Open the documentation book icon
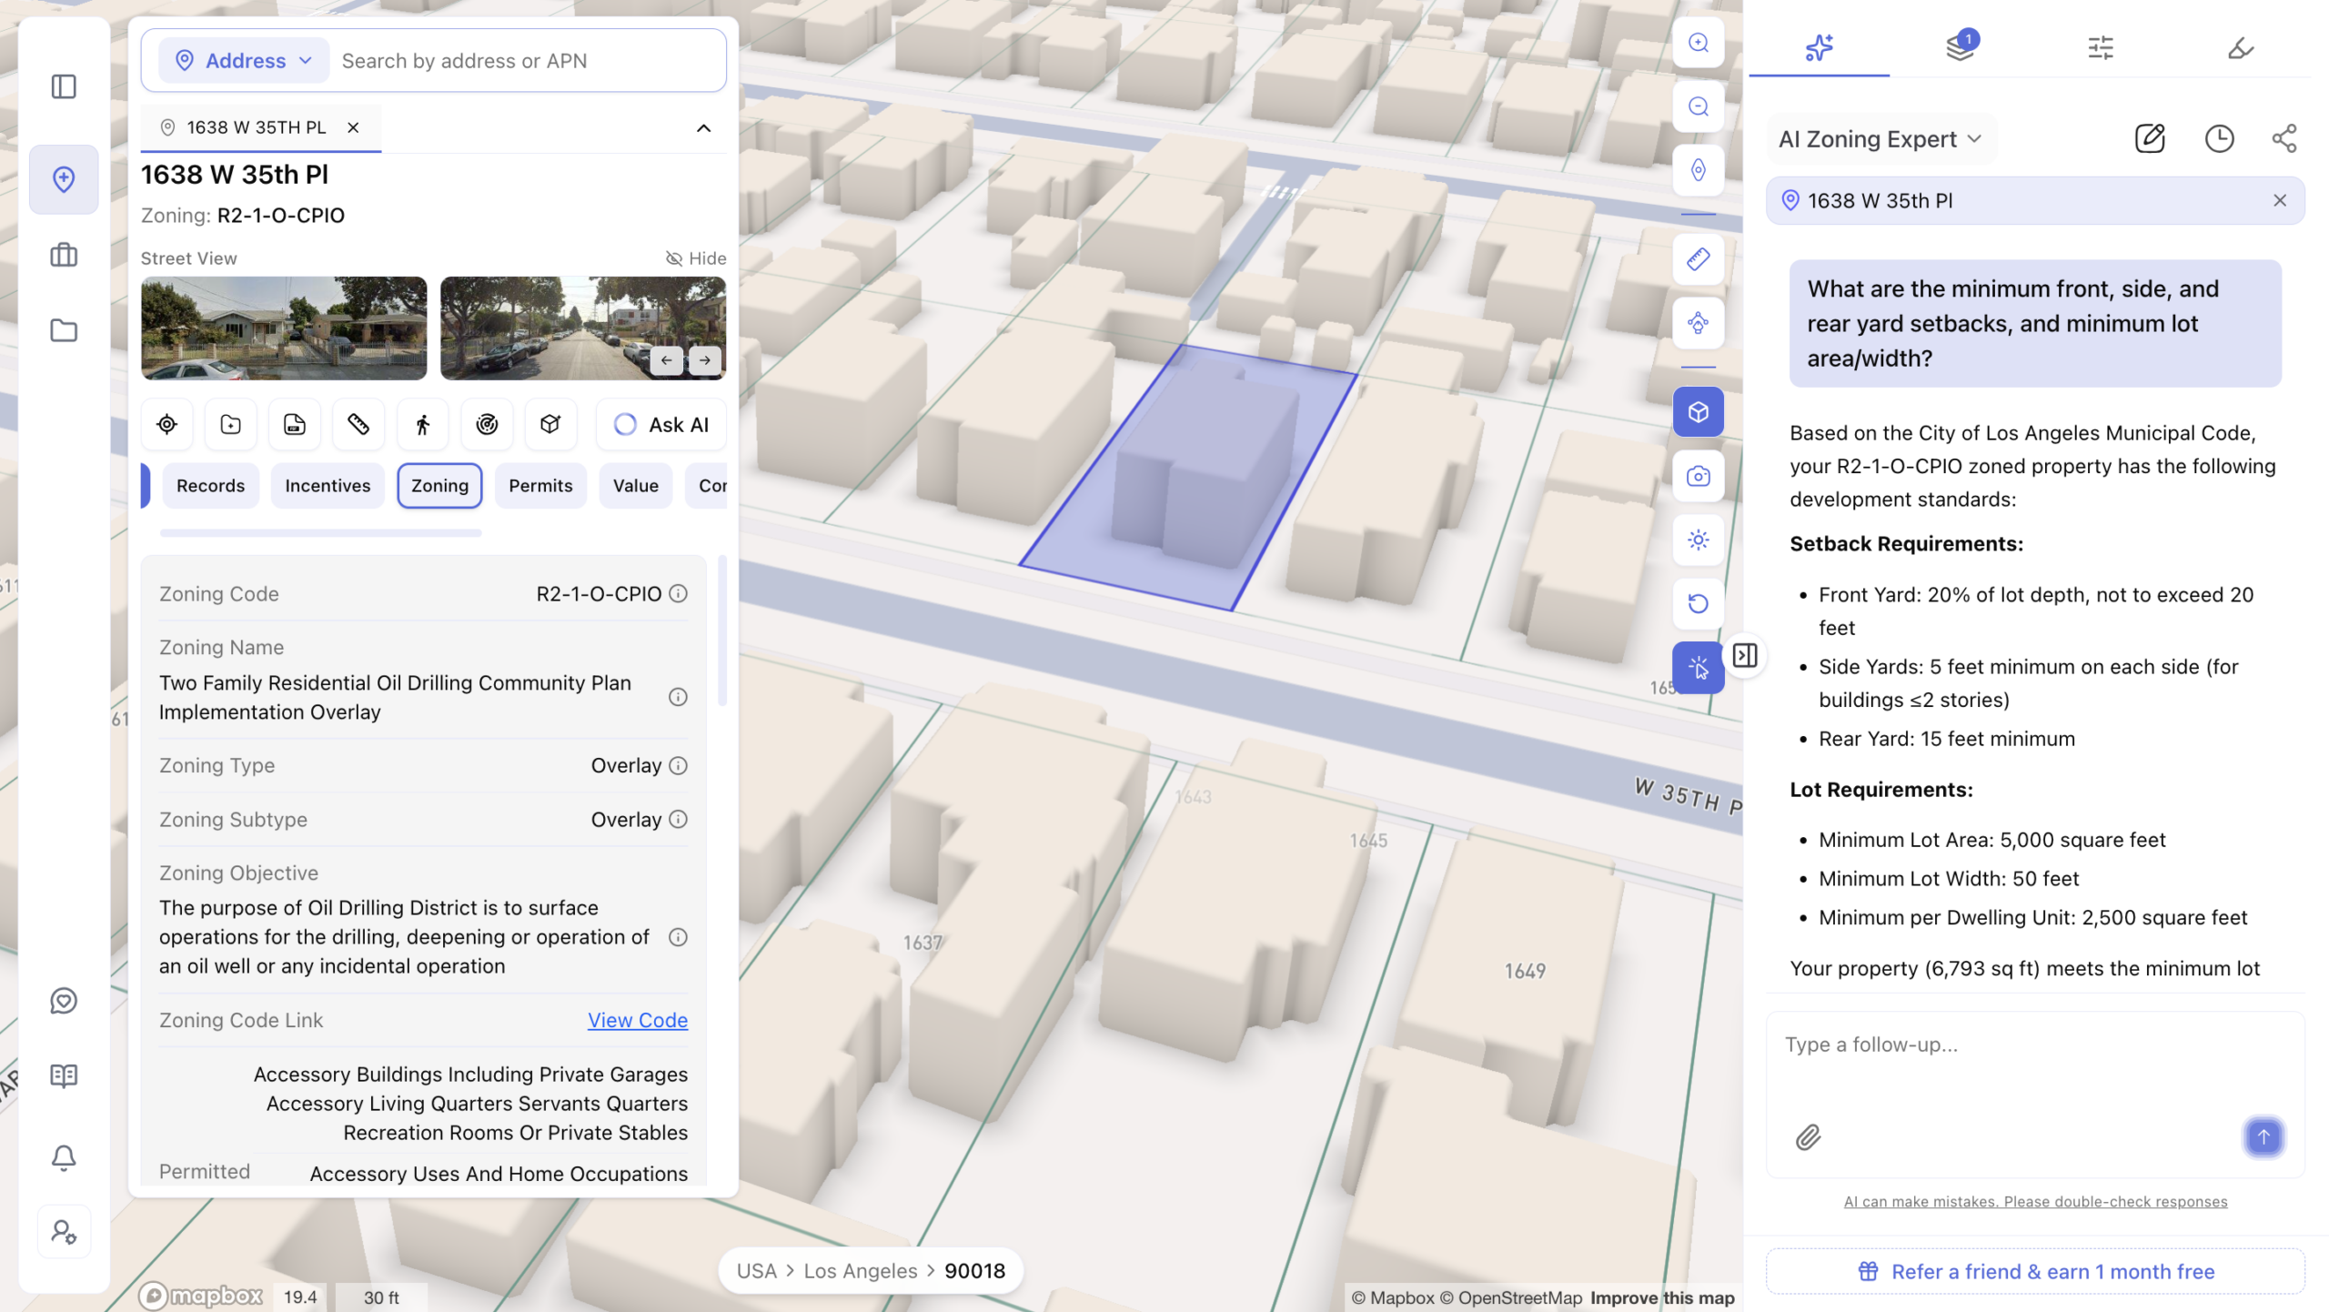Viewport: 2329px width, 1312px height. pyautogui.click(x=64, y=1076)
